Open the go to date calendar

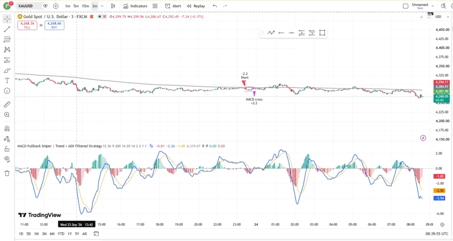coord(96,234)
